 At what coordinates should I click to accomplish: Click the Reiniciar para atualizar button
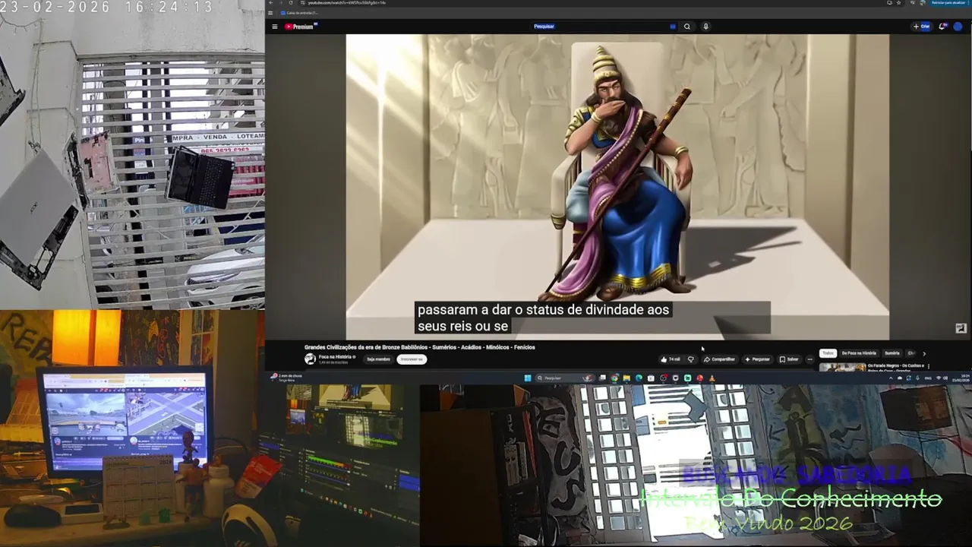pos(948,3)
